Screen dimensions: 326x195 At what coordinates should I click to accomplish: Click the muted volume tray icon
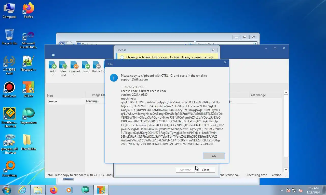[x=301, y=190]
